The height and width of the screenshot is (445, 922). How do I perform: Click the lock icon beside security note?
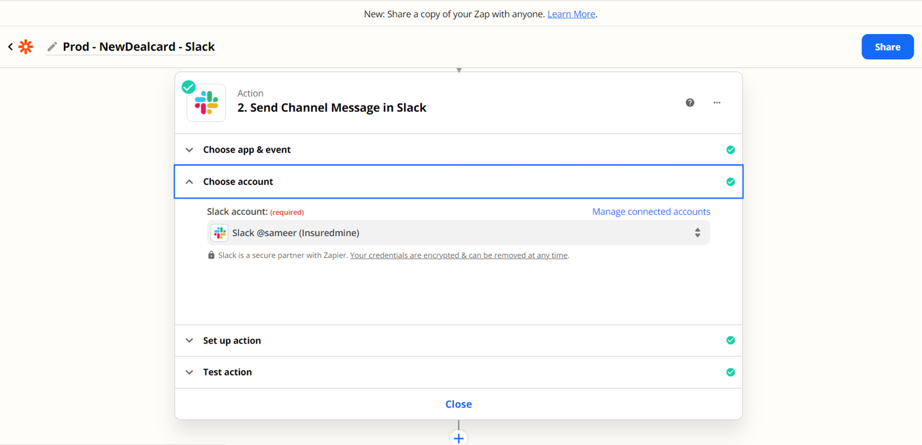pyautogui.click(x=211, y=256)
